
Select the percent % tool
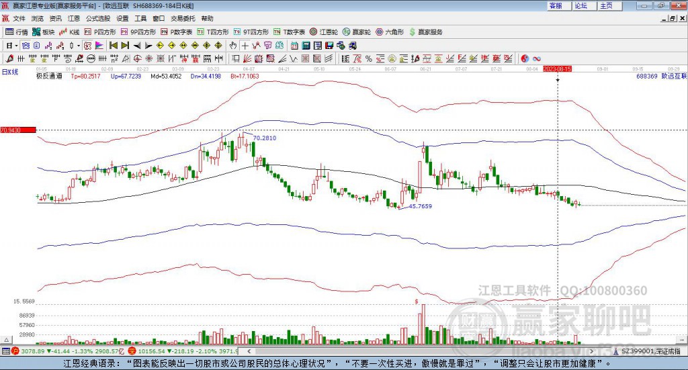tap(369, 58)
